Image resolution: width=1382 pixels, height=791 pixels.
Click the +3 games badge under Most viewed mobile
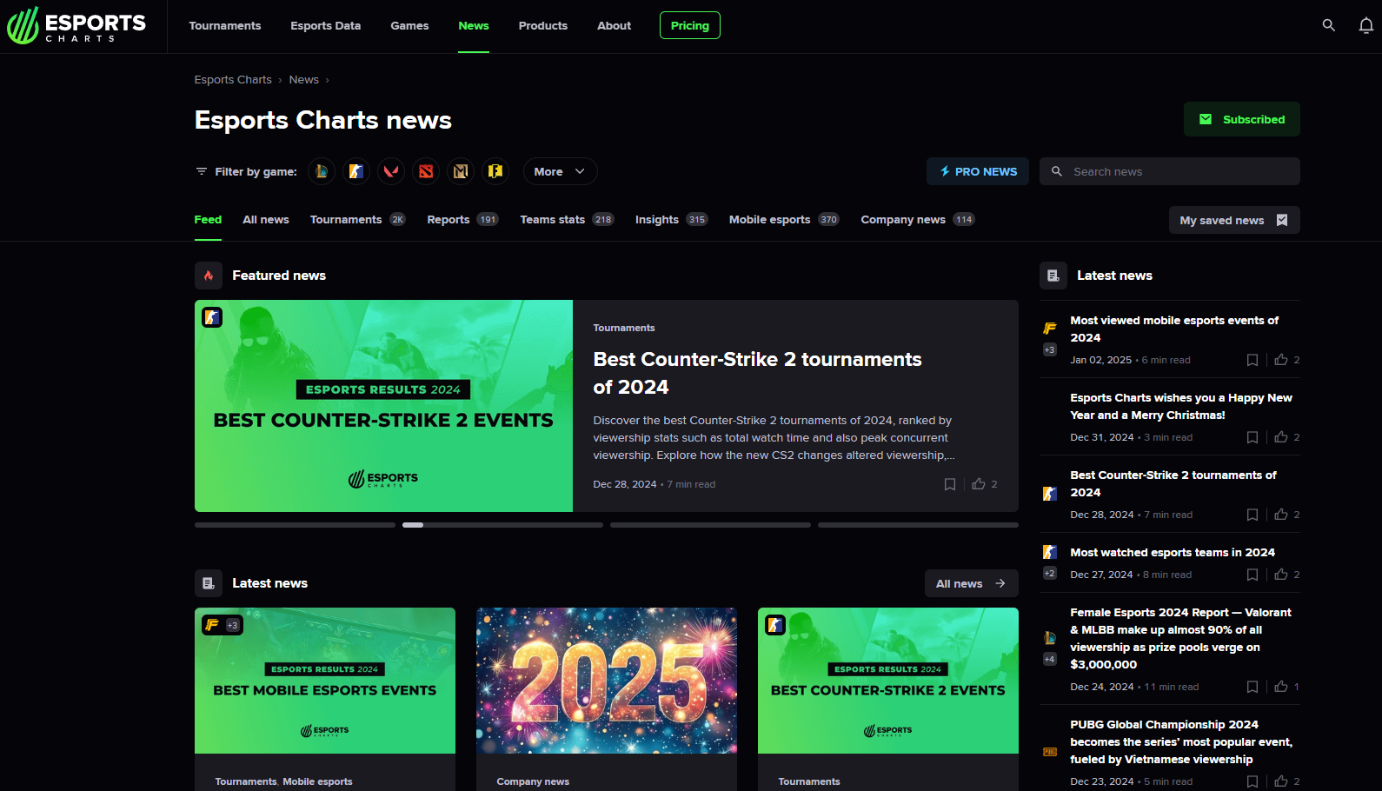1050,349
